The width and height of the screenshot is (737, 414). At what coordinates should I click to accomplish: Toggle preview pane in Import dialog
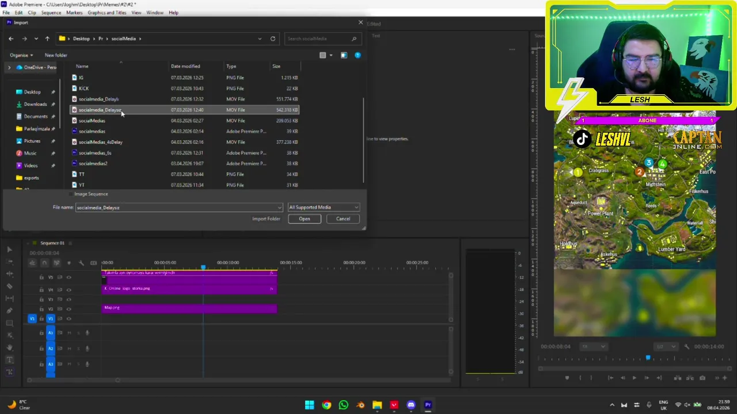point(344,55)
